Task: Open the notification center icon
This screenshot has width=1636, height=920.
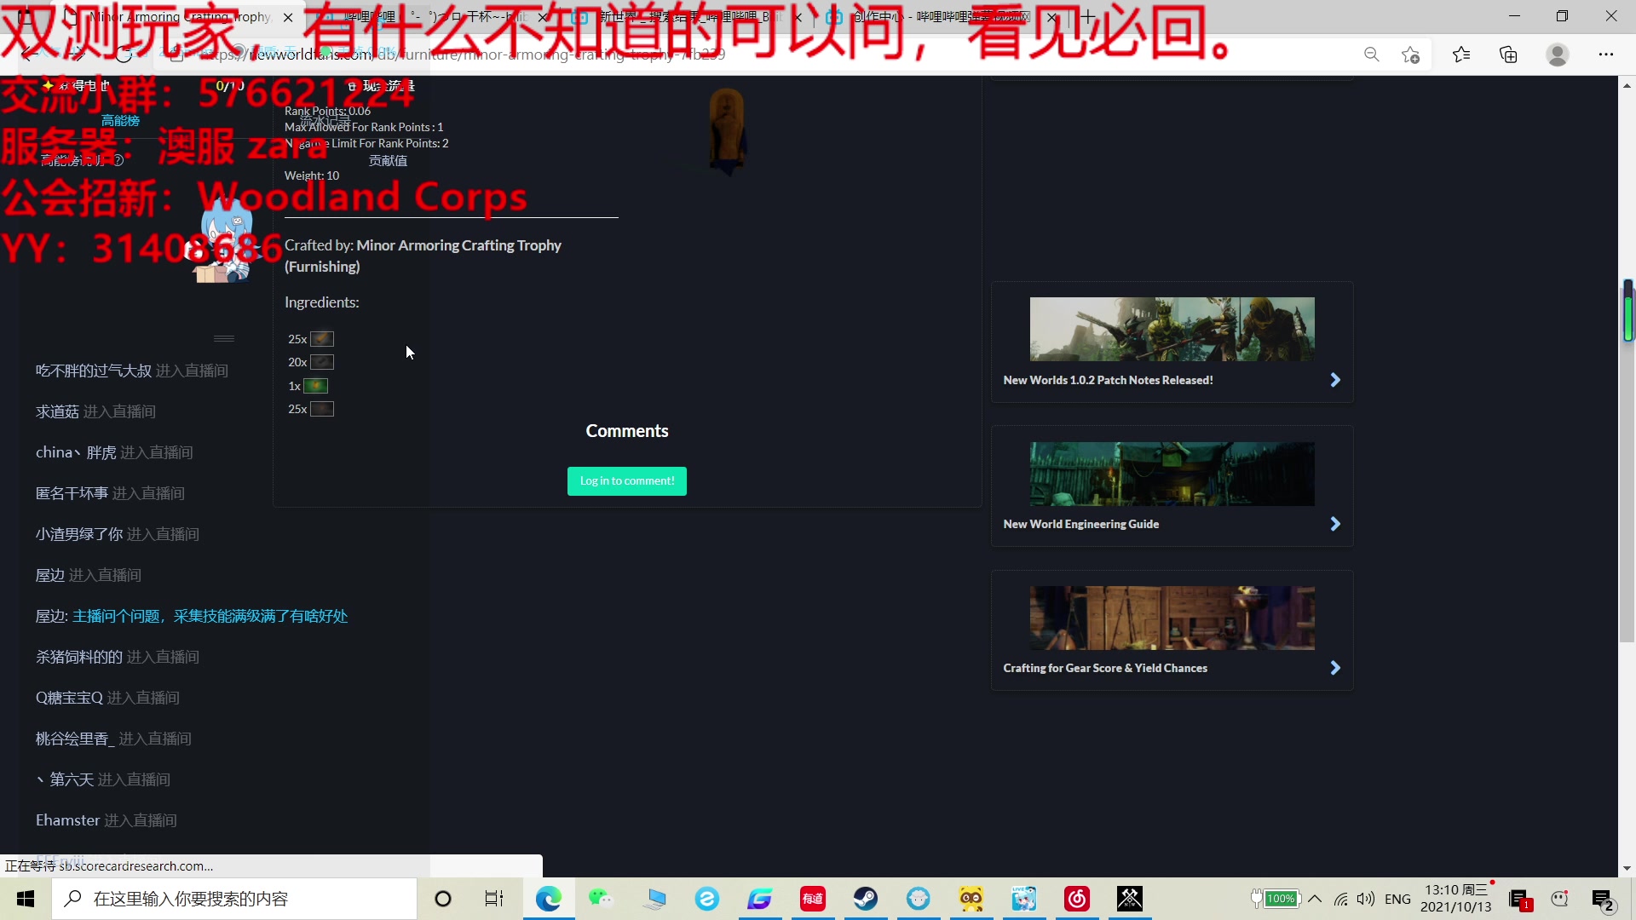Action: pyautogui.click(x=1604, y=900)
